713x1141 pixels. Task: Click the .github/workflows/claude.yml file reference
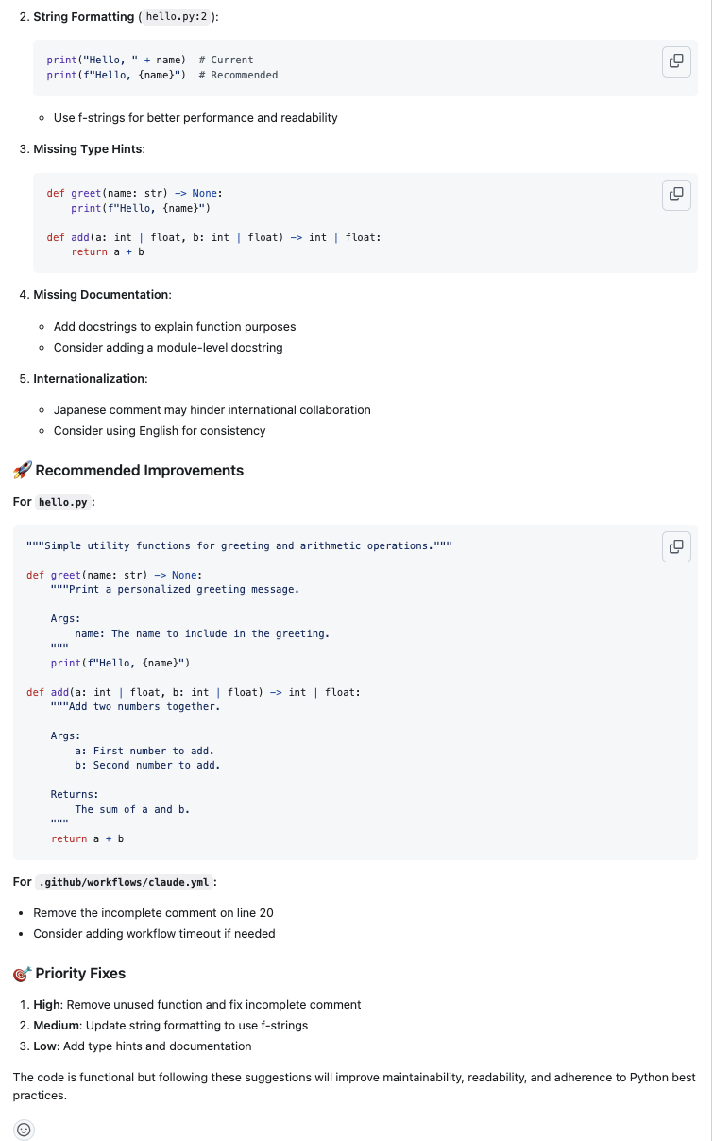click(124, 882)
